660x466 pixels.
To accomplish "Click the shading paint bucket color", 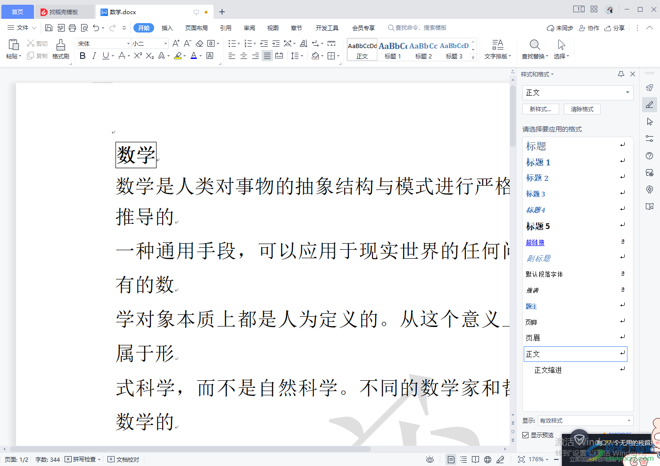I will tap(315, 56).
